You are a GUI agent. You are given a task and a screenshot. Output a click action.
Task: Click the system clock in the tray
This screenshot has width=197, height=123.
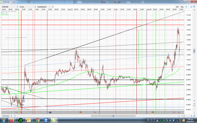click(x=190, y=120)
